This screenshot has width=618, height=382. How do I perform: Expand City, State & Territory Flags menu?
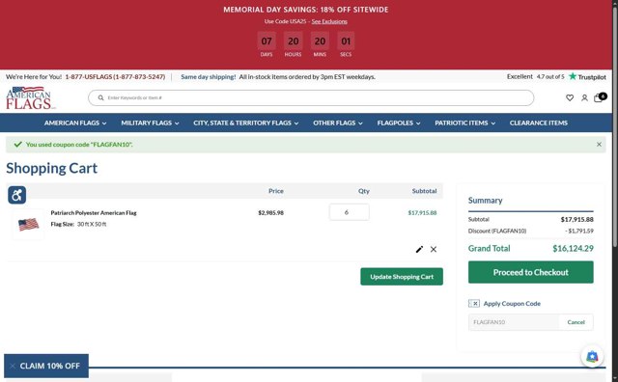pyautogui.click(x=246, y=123)
